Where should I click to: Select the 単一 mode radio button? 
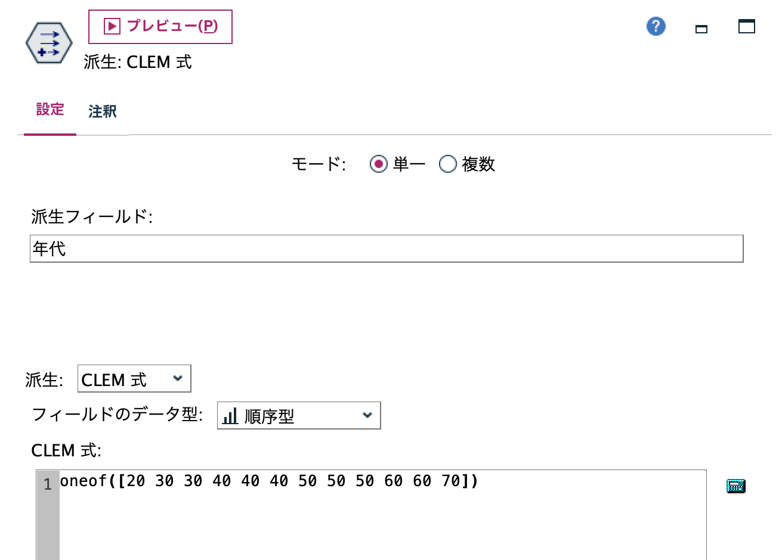click(x=378, y=164)
